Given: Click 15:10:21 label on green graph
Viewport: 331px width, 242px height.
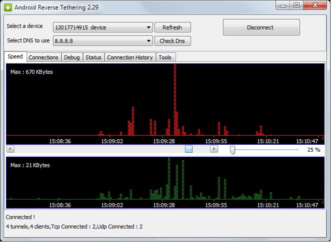Looking at the screenshot, I should pos(268,205).
